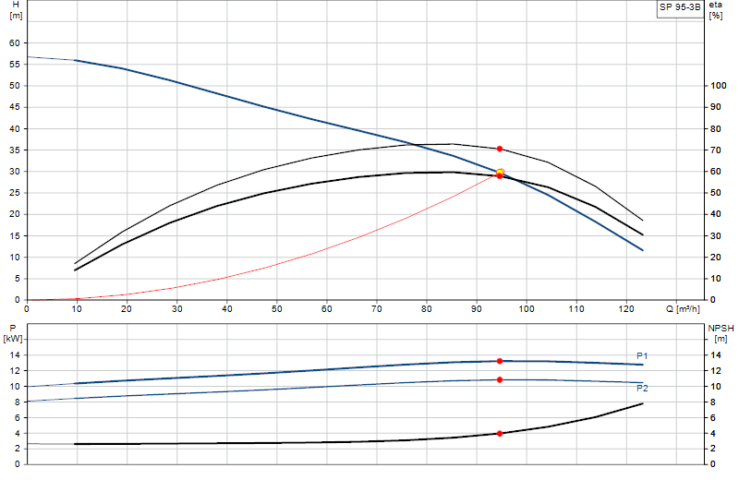Click the 70 tick on the Q axis
This screenshot has height=480, width=739.
377,309
